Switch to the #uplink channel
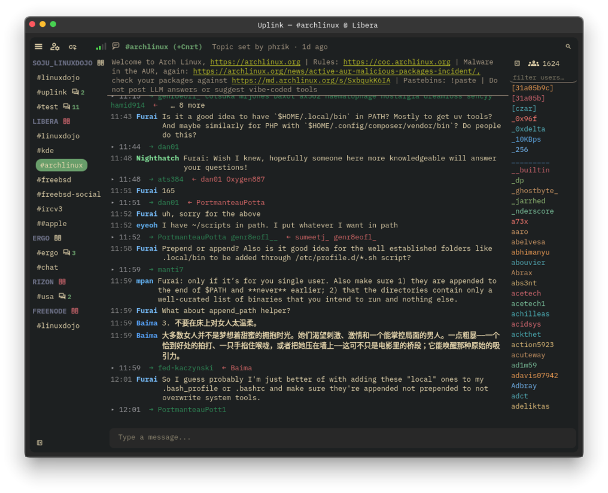The image size is (608, 493). [51, 92]
